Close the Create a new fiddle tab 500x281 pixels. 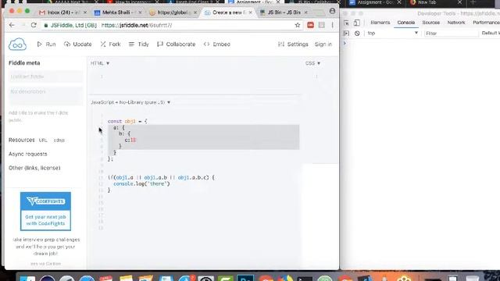(x=251, y=12)
